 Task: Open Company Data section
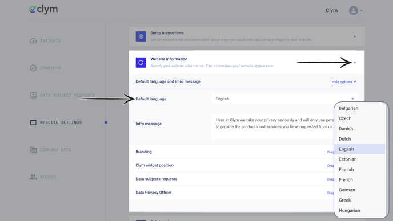(x=55, y=150)
